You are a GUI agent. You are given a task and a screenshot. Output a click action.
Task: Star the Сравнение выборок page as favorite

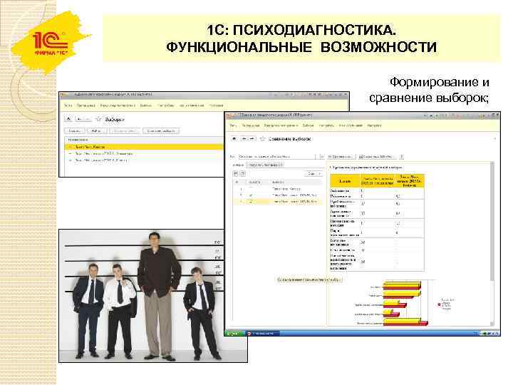click(262, 139)
